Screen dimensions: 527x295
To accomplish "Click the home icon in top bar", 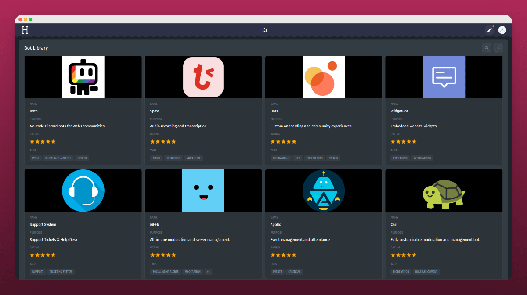I will (x=264, y=30).
